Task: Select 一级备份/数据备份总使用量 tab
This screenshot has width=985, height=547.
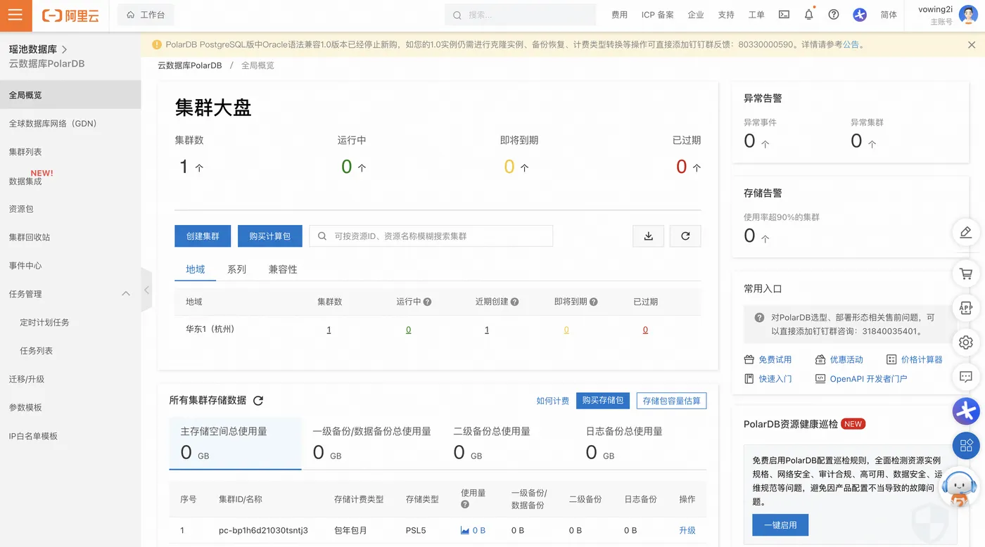Action: pos(371,443)
